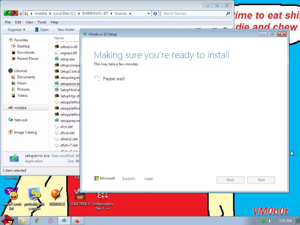The image size is (300, 225).
Task: Click Local Disk (C:) in the address bar
Action: pos(64,13)
